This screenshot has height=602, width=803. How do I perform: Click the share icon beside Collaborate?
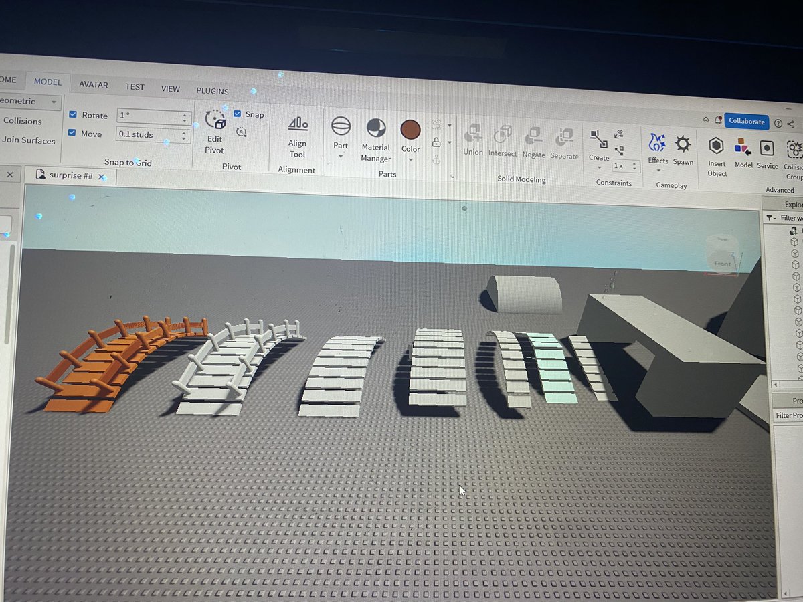tap(791, 124)
